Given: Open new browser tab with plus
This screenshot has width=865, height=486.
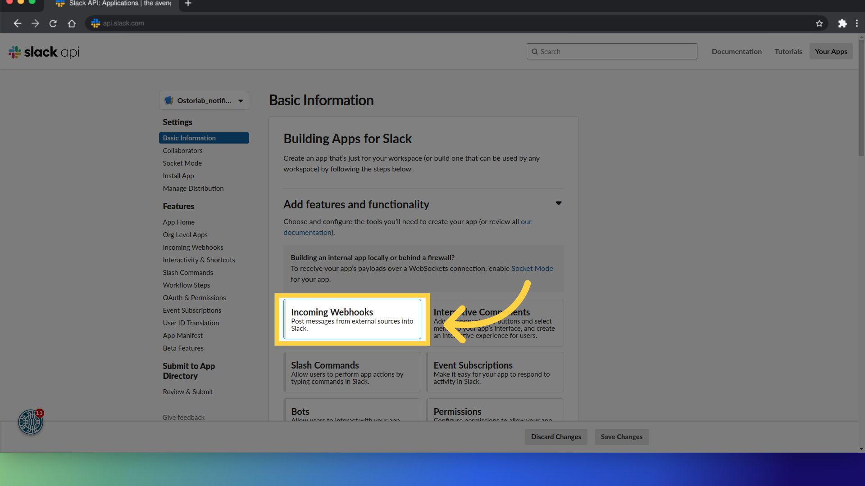Looking at the screenshot, I should [188, 4].
